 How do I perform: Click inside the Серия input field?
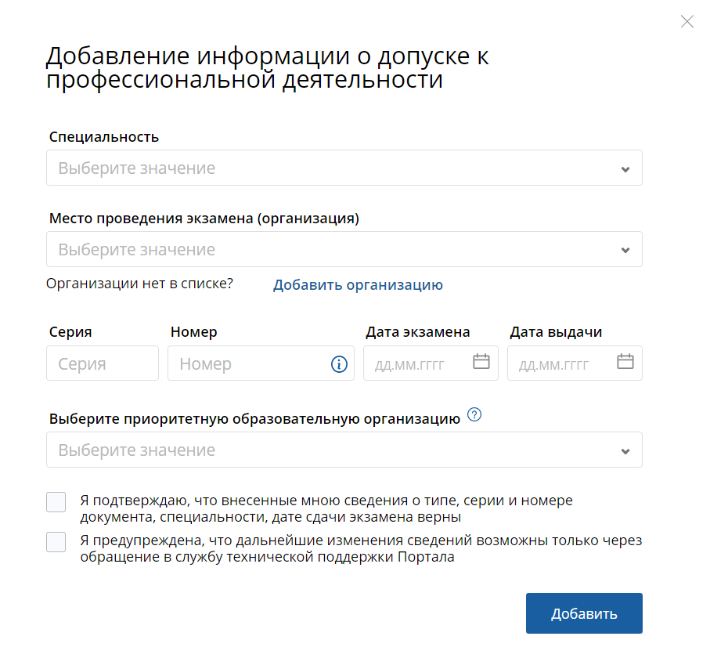pyautogui.click(x=102, y=363)
